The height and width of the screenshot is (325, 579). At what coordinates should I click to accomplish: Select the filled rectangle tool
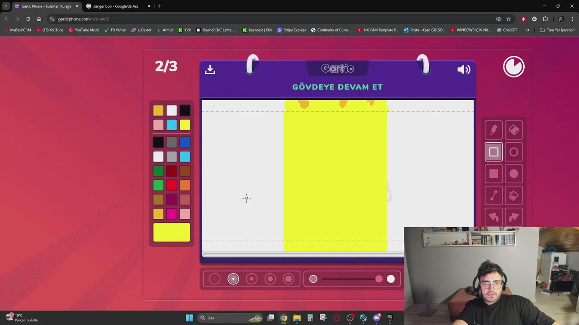click(494, 174)
